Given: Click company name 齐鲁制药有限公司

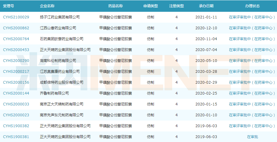Looking at the screenshot, I should tap(54, 93).
